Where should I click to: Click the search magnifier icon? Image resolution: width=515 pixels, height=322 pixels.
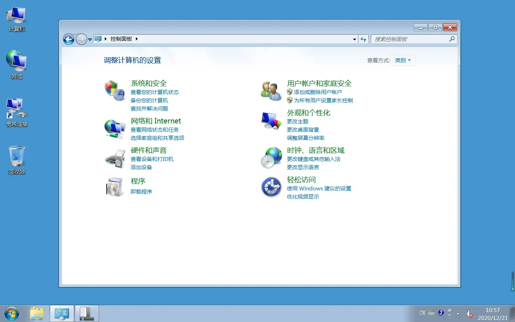pos(452,39)
